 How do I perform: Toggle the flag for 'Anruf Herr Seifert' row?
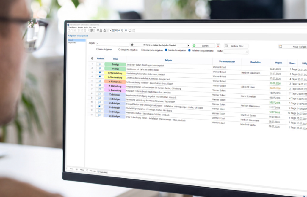[x=100, y=64]
